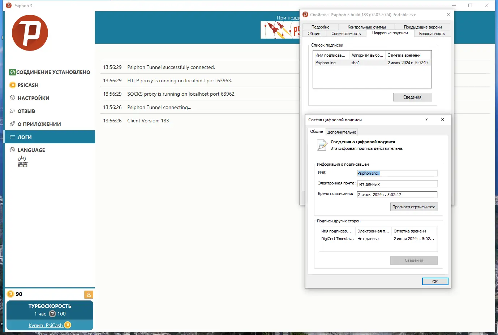Click Отметка времени header in signature list
This screenshot has width=498, height=335.
coord(408,55)
